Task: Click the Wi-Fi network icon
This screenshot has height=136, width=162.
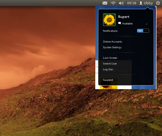Action: click(x=113, y=3)
